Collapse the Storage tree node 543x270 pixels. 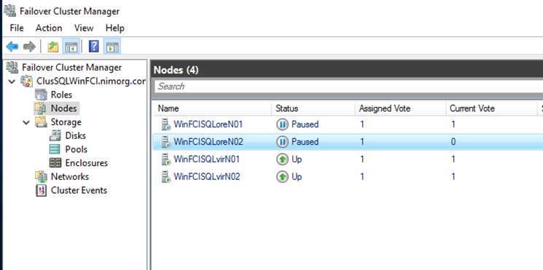(27, 122)
